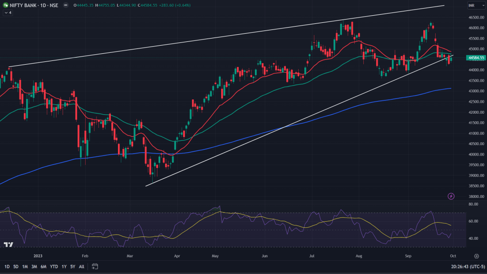The image size is (487, 274).
Task: Set chart range to 5Y
Action: click(73, 266)
